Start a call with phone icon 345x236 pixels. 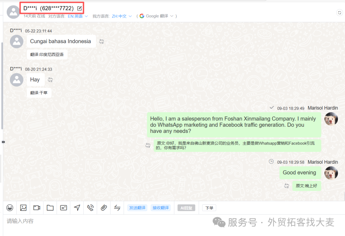click(x=90, y=208)
